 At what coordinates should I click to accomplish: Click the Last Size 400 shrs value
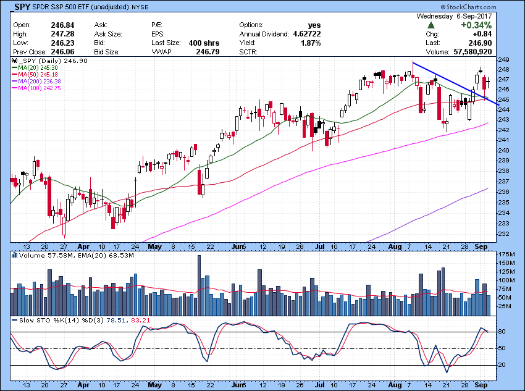point(204,43)
